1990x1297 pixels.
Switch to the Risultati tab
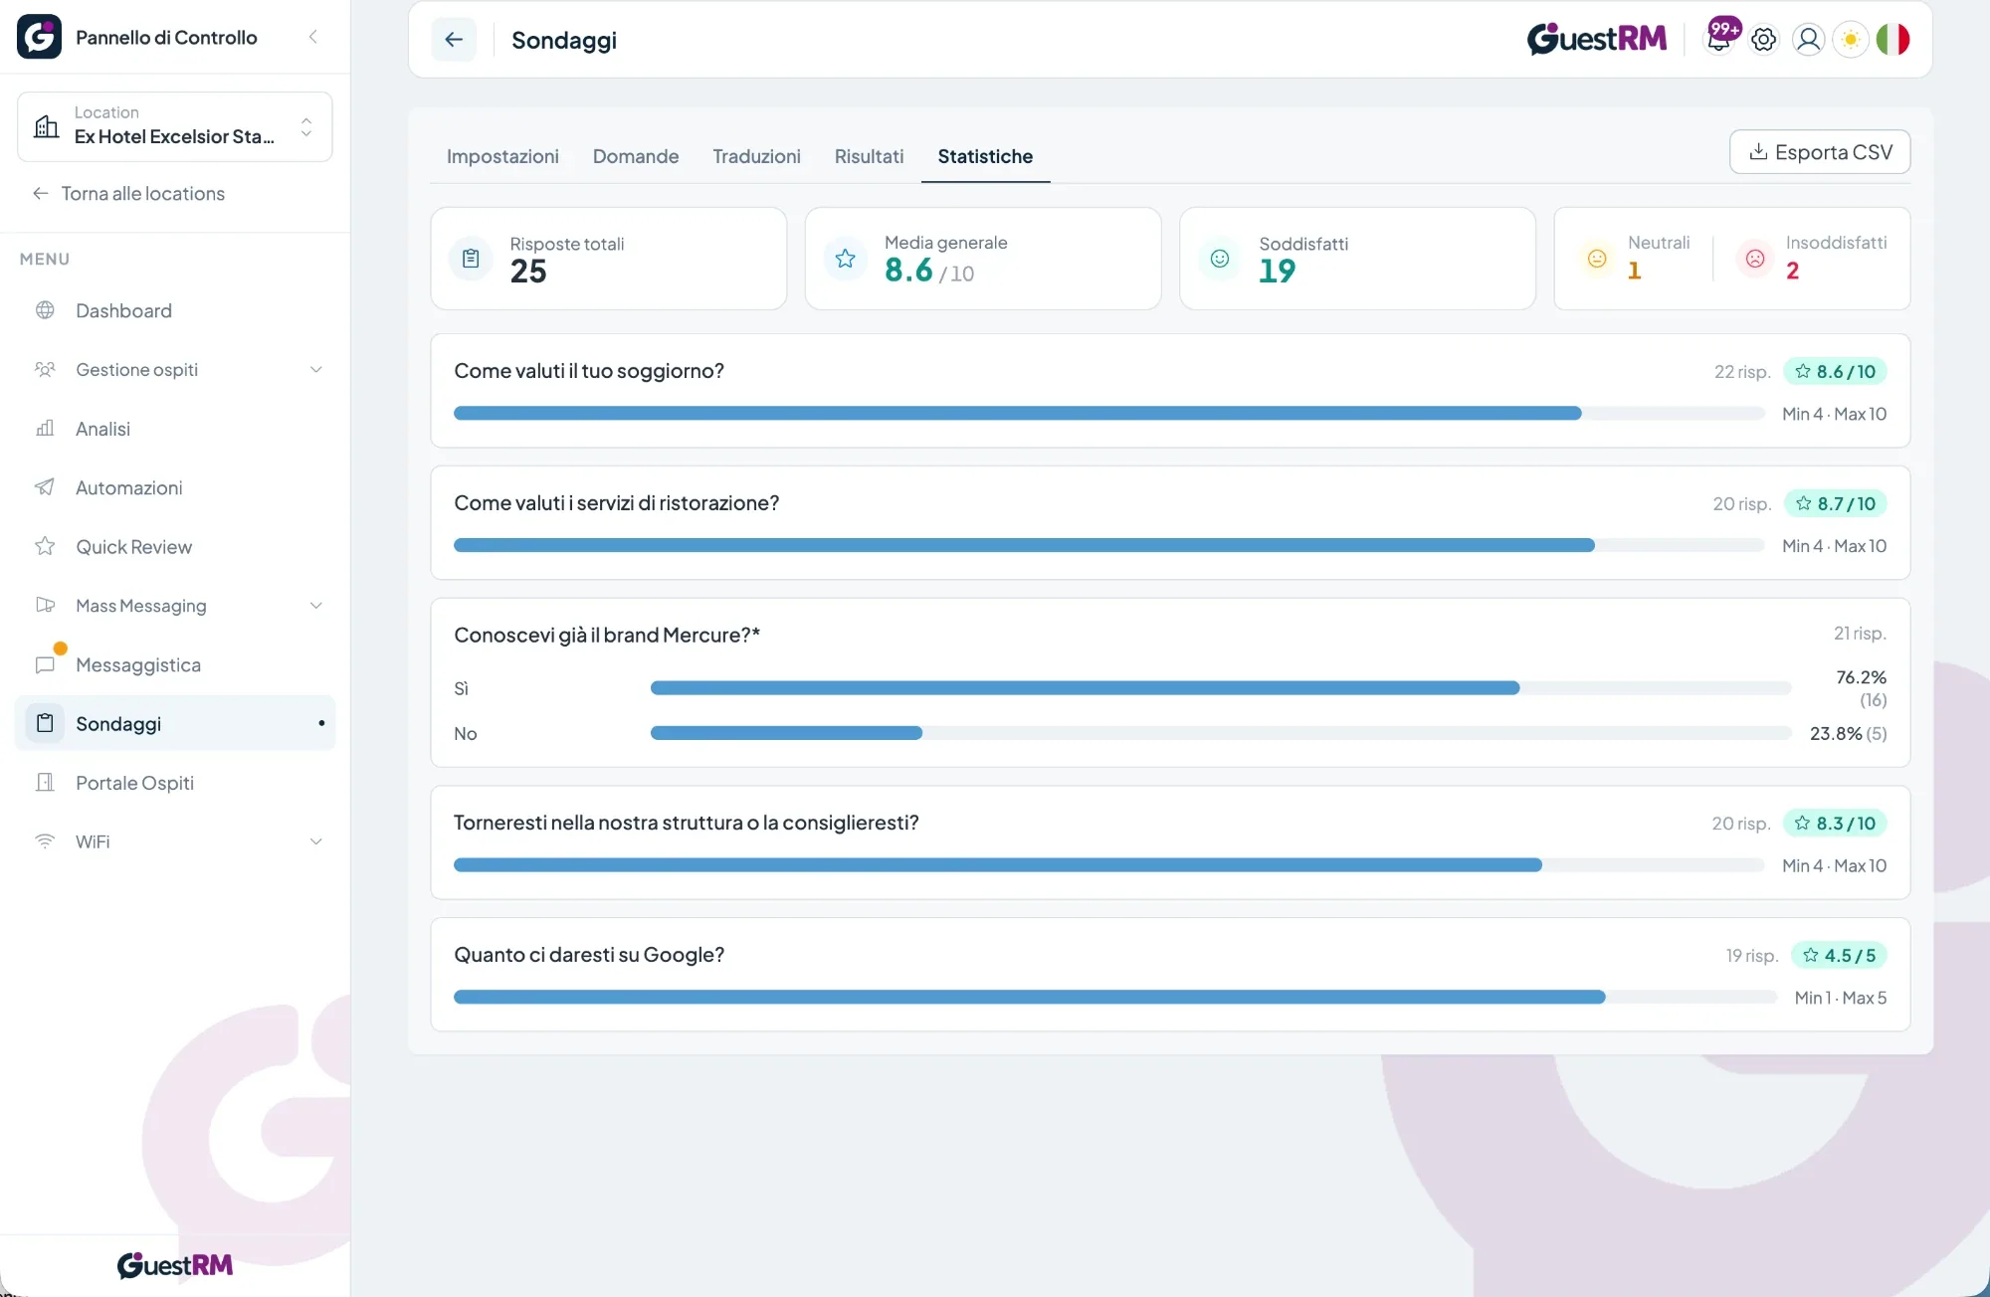(869, 156)
